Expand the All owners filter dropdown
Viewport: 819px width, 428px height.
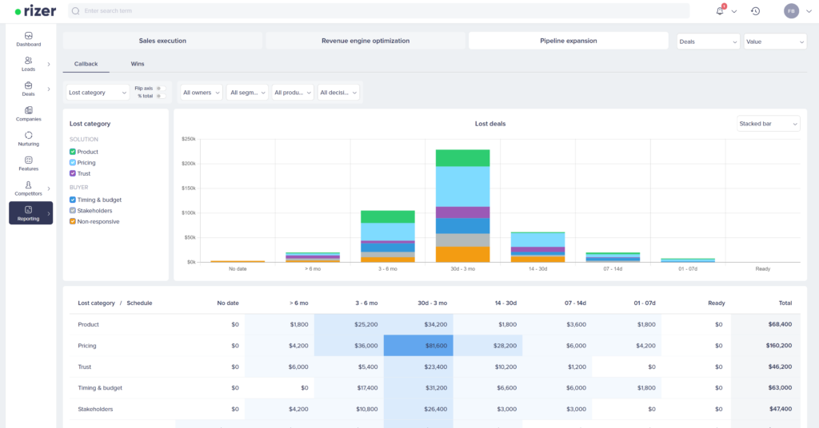point(201,93)
